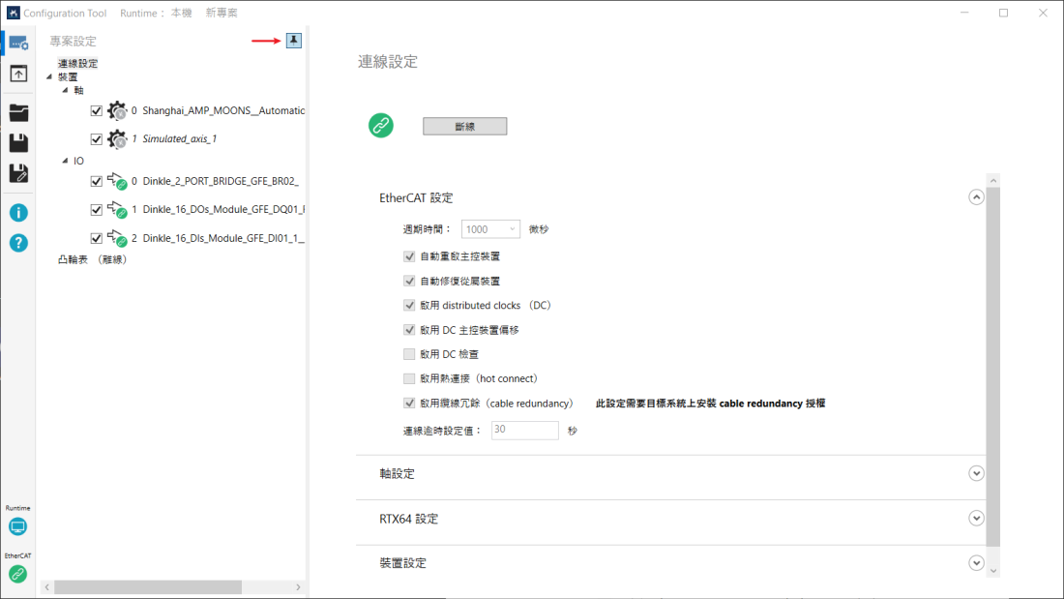
Task: Collapse the EtherCAT 設定 section chevron
Action: click(976, 197)
